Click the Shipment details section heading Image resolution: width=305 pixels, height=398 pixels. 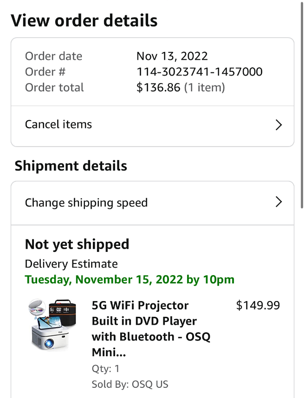click(x=71, y=166)
